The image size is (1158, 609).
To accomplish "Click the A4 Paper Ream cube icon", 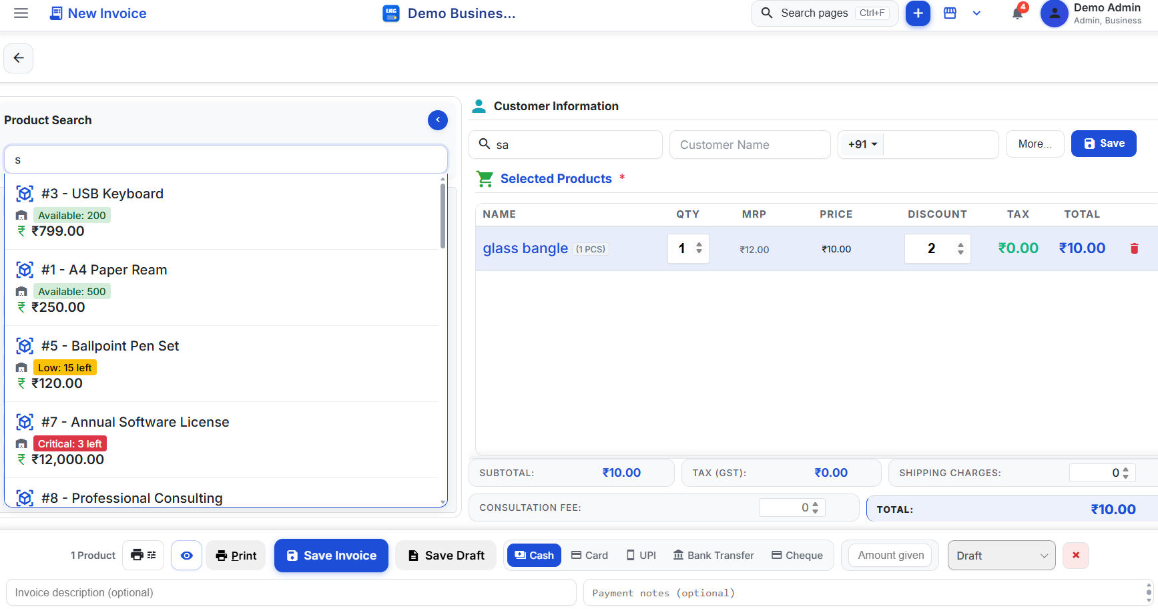I will pos(25,270).
